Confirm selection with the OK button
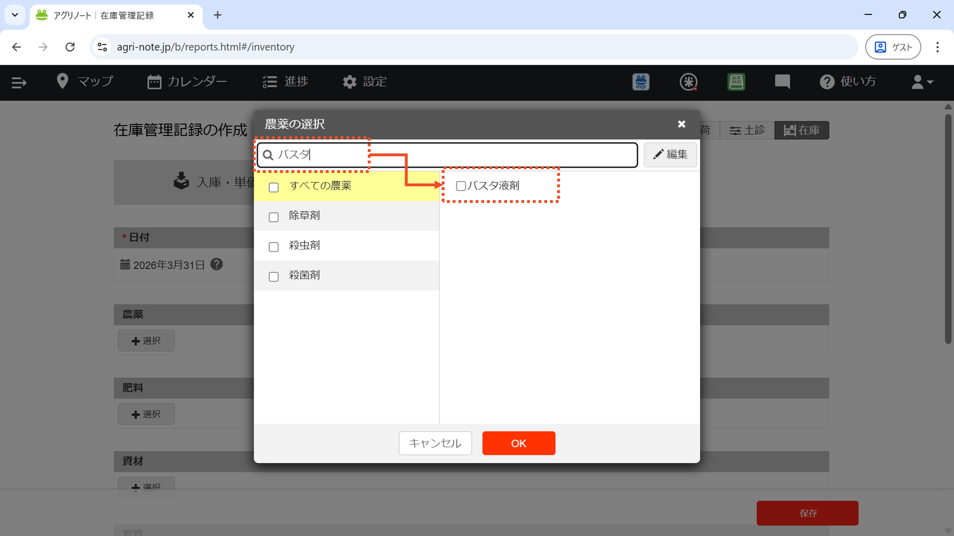This screenshot has width=954, height=536. (518, 443)
